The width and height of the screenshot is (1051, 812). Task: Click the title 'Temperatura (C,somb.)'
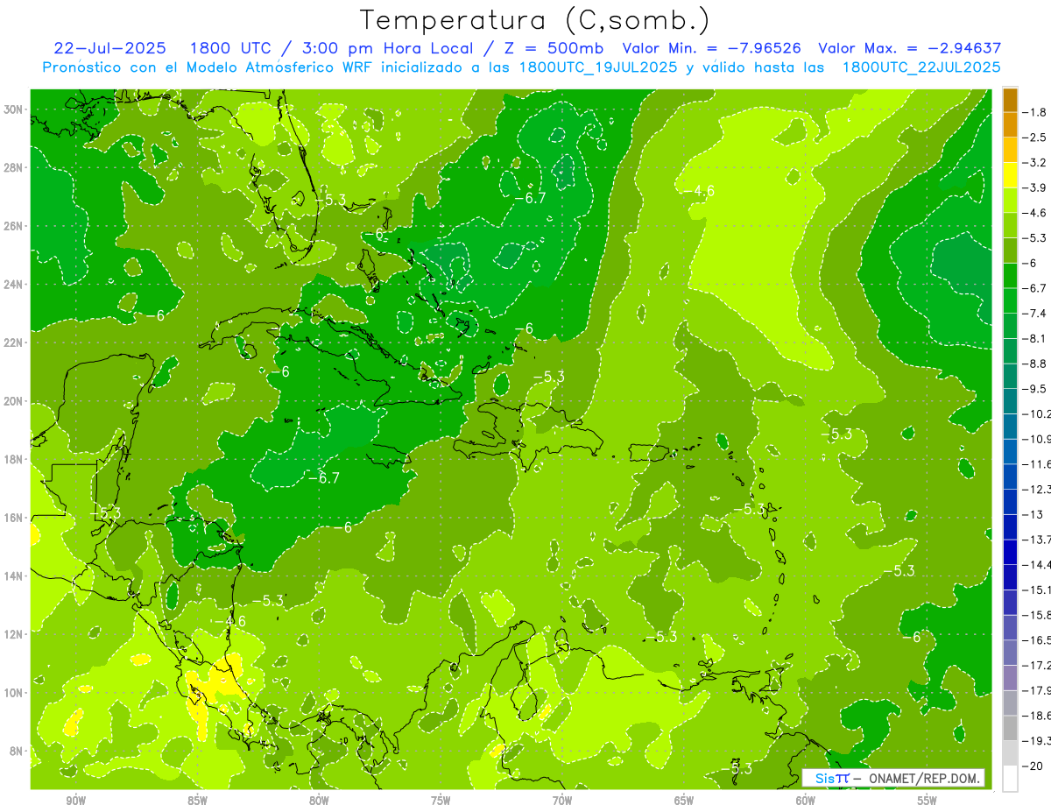pyautogui.click(x=535, y=19)
